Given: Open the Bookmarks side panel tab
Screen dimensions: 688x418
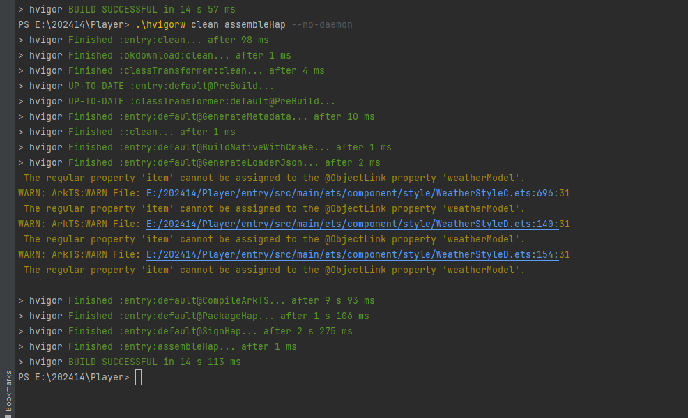Looking at the screenshot, I should click(x=8, y=393).
